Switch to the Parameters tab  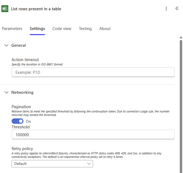pyautogui.click(x=12, y=29)
